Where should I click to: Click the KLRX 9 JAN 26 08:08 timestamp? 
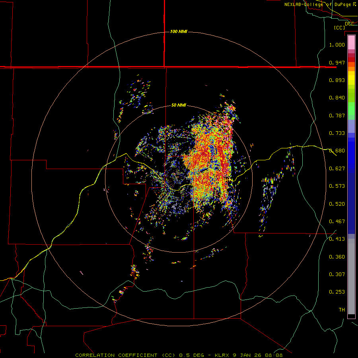249,355
